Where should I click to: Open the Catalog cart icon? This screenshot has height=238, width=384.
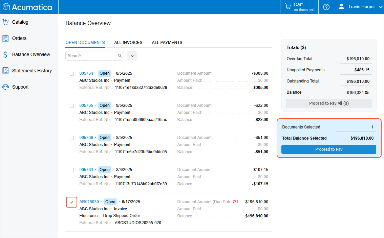[x=5, y=22]
